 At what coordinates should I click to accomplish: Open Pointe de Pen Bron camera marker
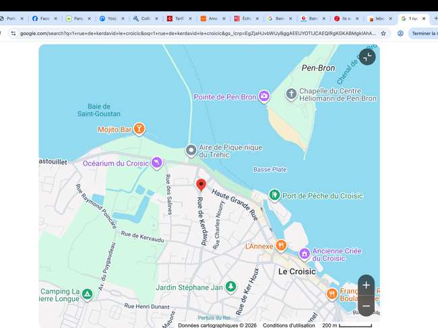click(264, 96)
